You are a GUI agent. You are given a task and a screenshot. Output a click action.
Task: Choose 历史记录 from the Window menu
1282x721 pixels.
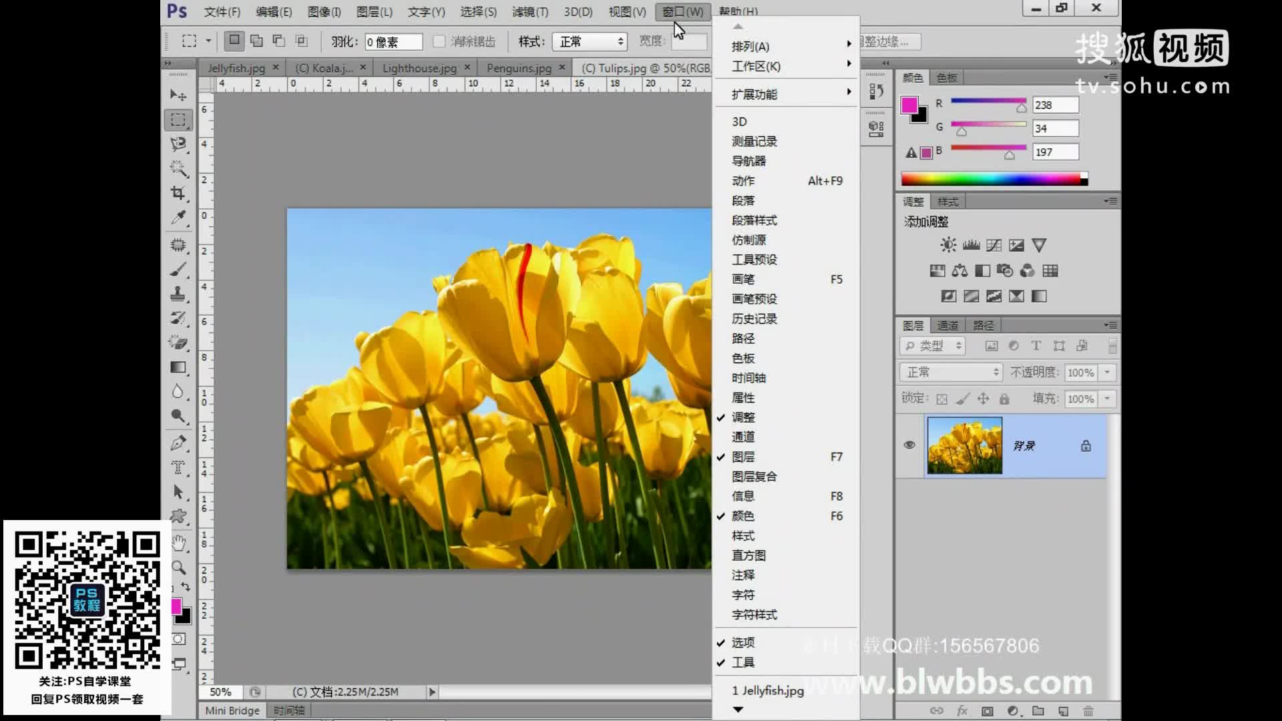tap(786, 318)
